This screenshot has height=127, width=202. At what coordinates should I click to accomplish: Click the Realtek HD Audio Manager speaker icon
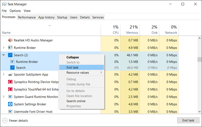pos(10,40)
